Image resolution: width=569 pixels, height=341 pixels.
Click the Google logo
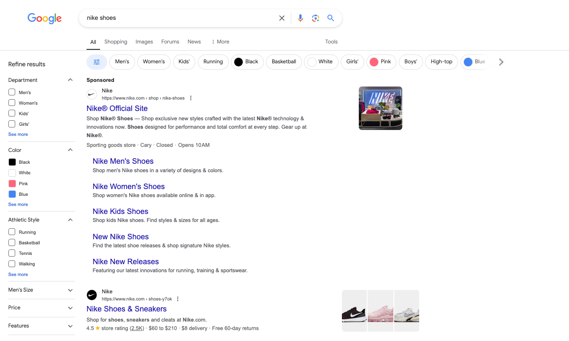(x=44, y=19)
